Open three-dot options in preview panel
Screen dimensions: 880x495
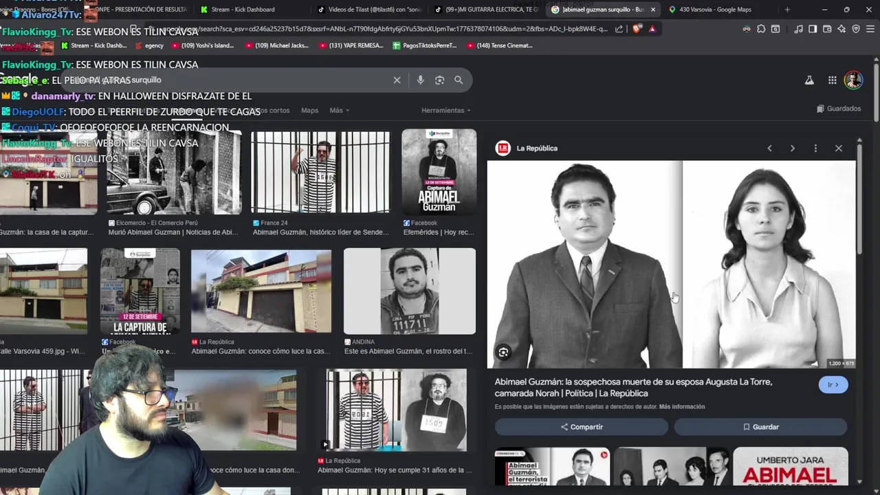(815, 148)
